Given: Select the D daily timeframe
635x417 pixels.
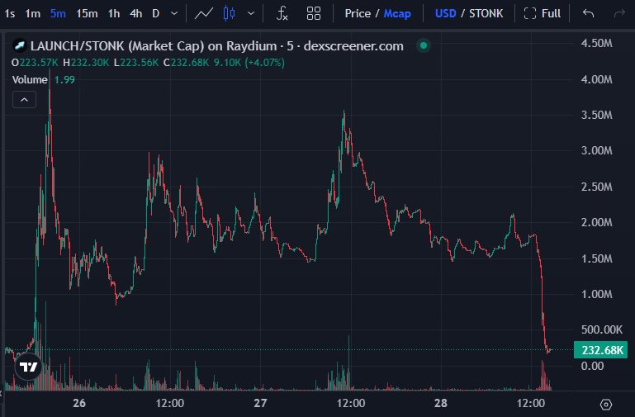Looking at the screenshot, I should (155, 14).
